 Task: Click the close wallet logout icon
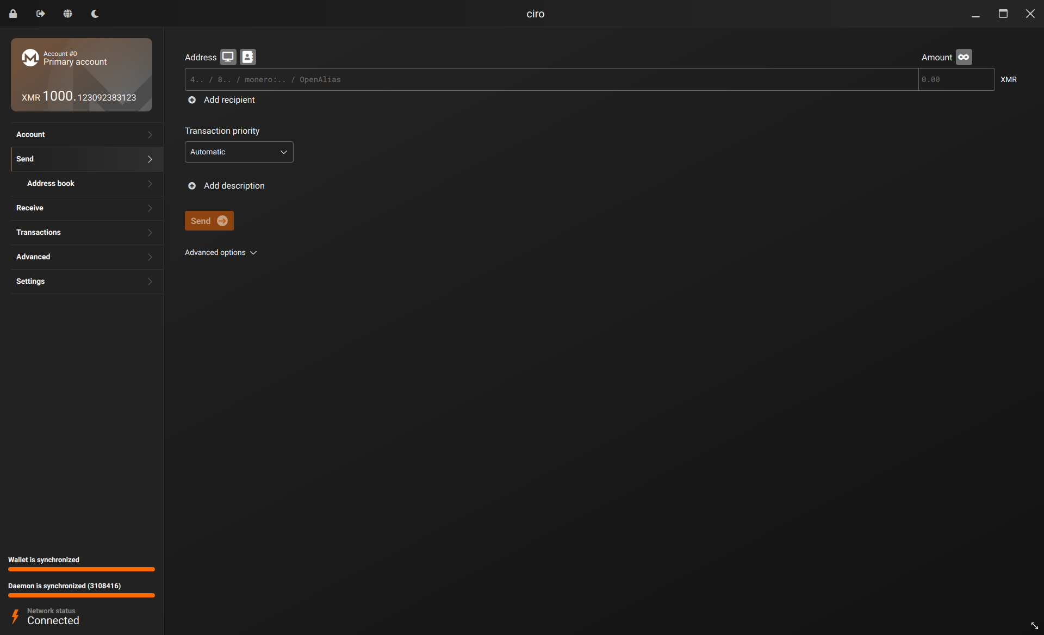click(40, 14)
